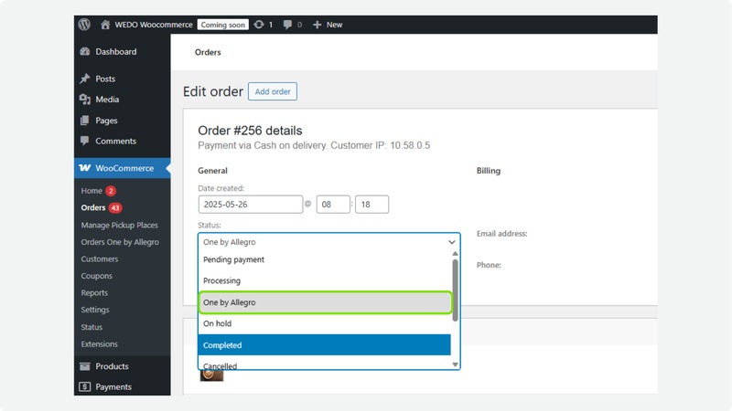Open the Posts pin icon menu
732x411 pixels.
click(x=85, y=79)
